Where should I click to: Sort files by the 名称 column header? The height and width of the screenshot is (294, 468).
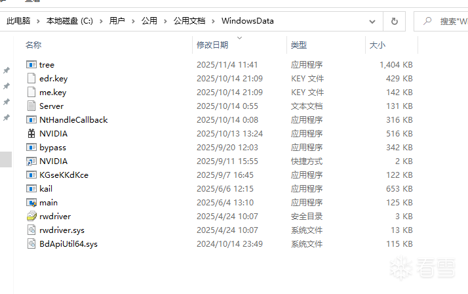tap(33, 45)
